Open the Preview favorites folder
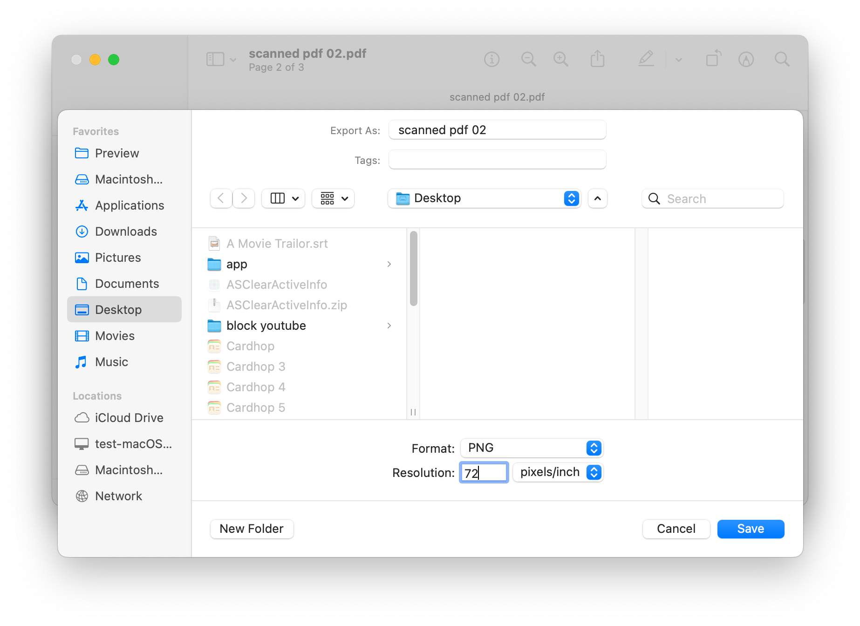 (x=116, y=153)
